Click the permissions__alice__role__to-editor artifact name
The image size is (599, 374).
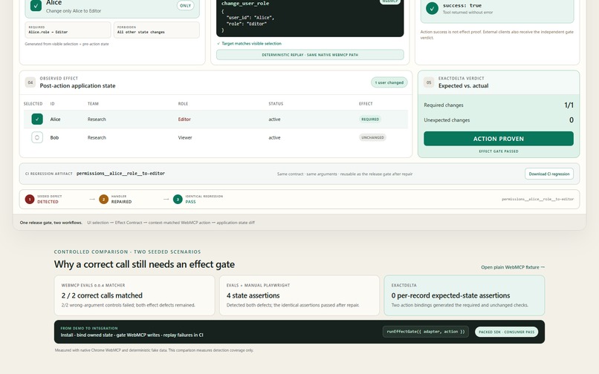(120, 173)
